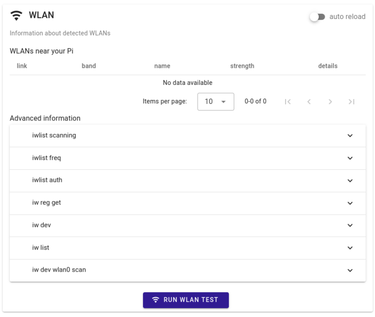Click chevron beside iw dev wlan0 scan

[x=350, y=270]
